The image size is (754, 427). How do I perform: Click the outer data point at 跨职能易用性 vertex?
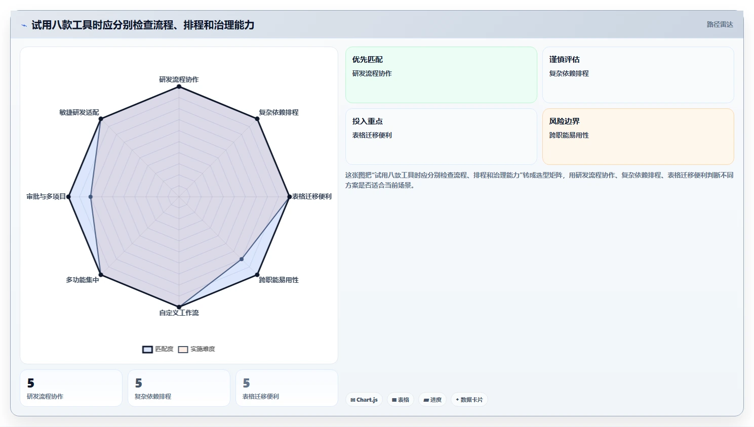tap(257, 275)
